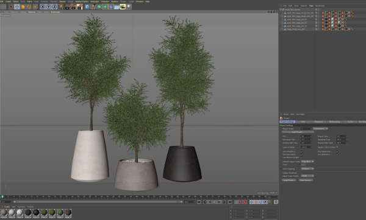Expand Input Color Profile disclosure arrow

coord(281,176)
